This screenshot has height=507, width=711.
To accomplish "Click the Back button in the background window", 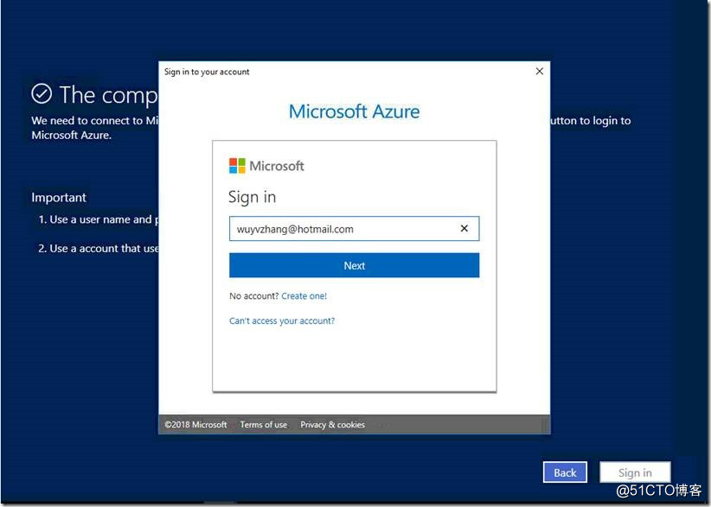I will [x=565, y=472].
